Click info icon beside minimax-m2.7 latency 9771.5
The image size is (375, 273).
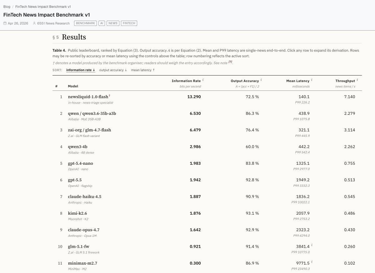pos(312,262)
